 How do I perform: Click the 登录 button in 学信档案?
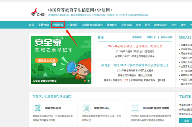click(185, 120)
